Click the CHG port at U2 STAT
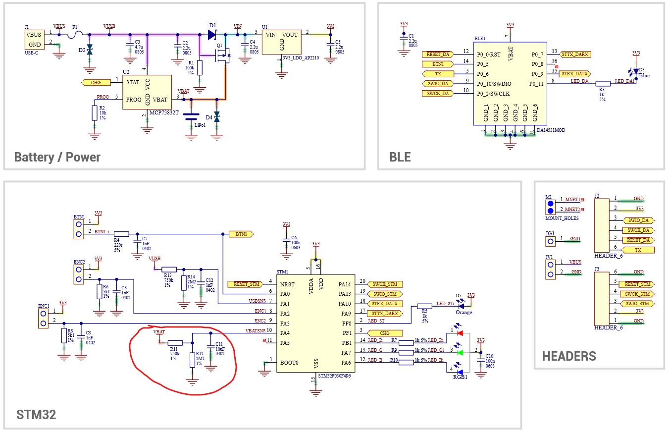This screenshot has width=668, height=432. [95, 82]
